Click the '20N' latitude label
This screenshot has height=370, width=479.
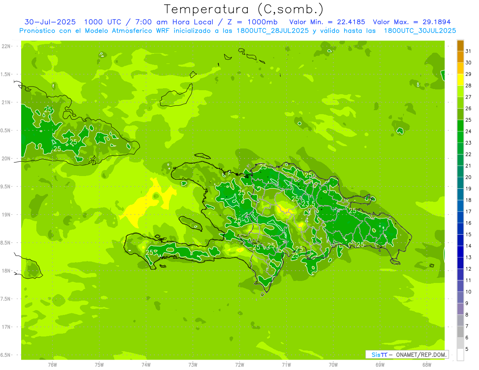pyautogui.click(x=7, y=158)
